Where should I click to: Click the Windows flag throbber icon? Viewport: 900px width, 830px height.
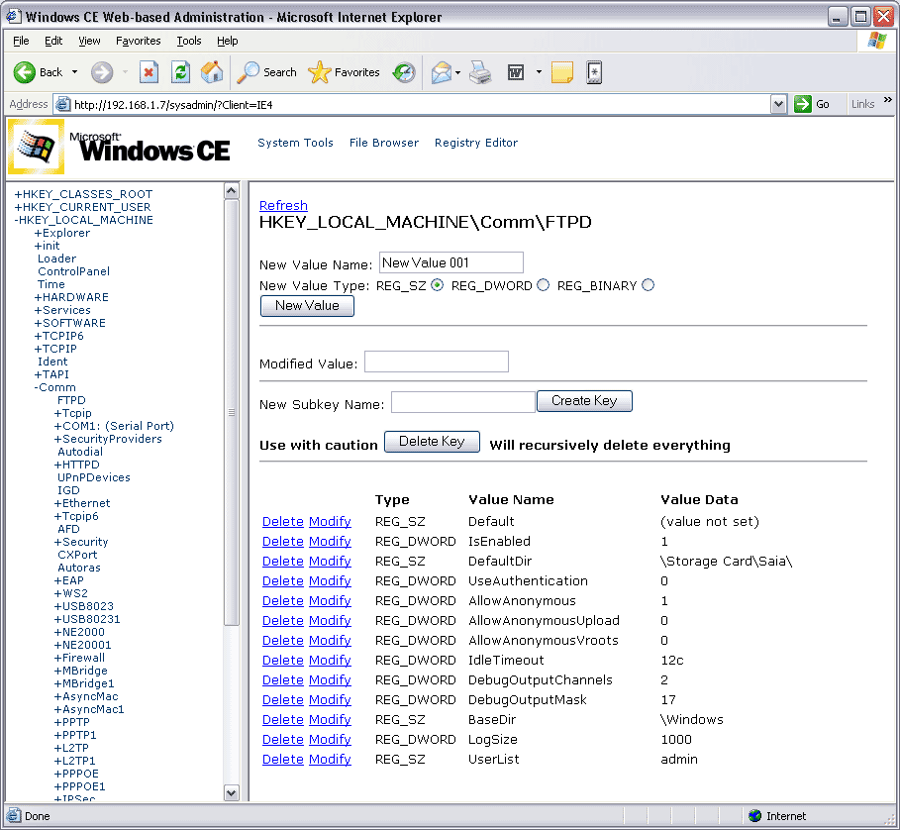pos(877,41)
